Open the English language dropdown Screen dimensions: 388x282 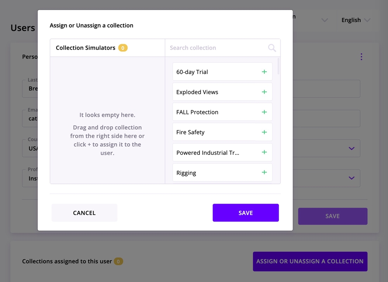click(x=356, y=20)
